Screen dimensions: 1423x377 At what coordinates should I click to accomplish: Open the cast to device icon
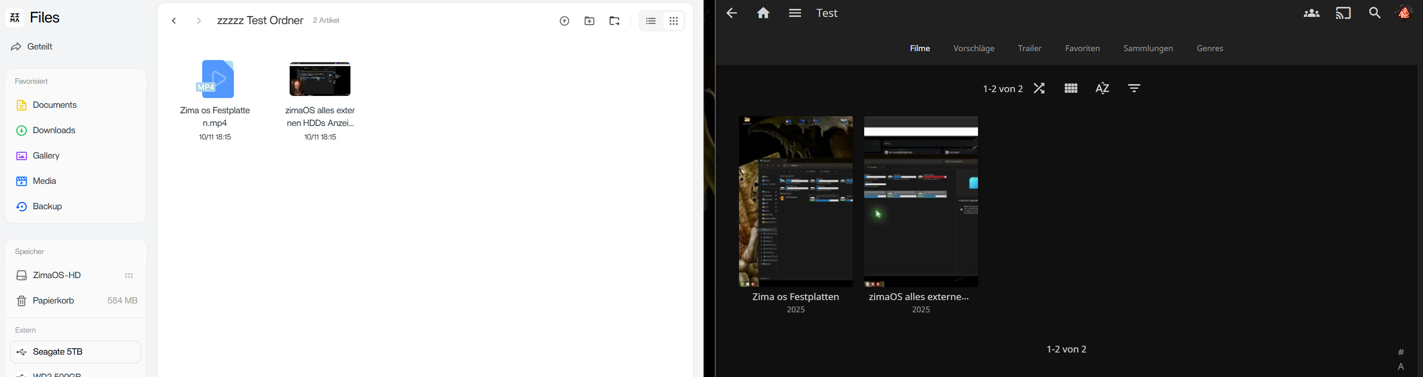1343,13
